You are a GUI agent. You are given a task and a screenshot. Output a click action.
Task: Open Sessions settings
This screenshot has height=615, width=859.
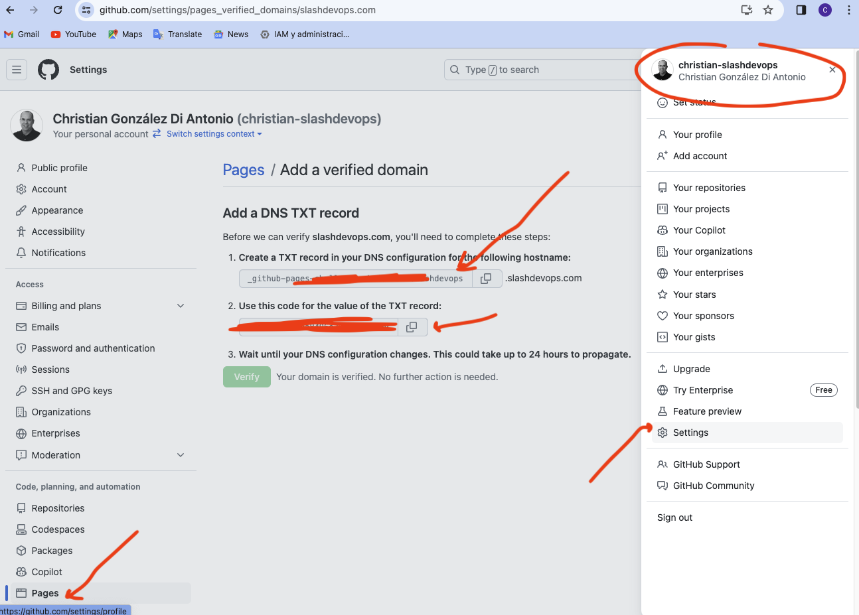(x=101, y=370)
